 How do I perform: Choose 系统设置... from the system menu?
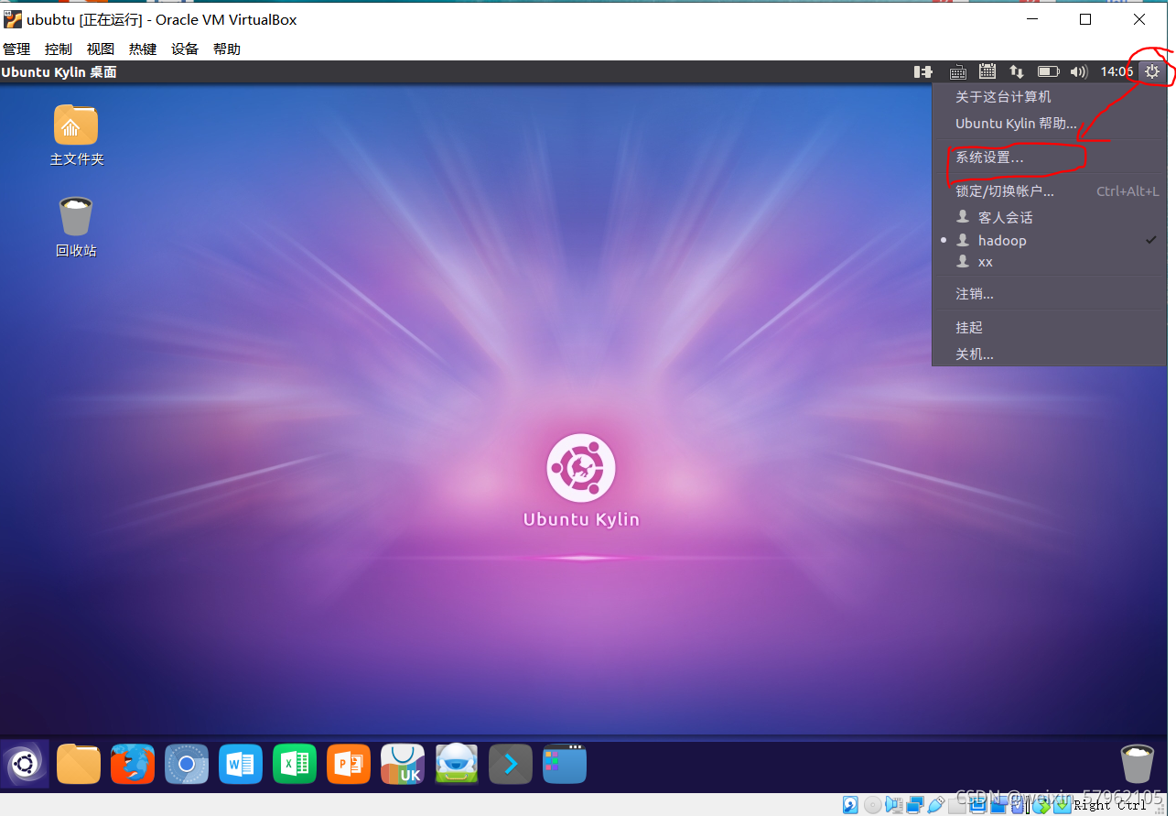1049,158
